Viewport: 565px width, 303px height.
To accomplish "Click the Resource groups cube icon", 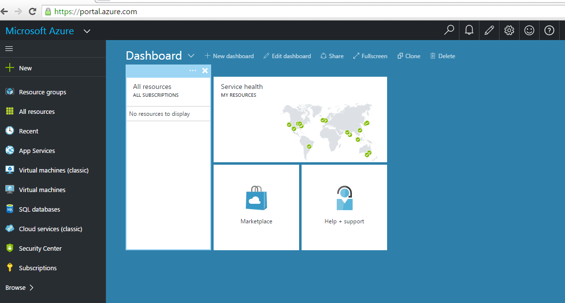I will 10,91.
